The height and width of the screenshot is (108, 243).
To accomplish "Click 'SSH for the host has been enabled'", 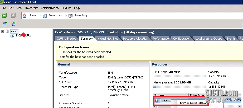I will tap(82, 57).
